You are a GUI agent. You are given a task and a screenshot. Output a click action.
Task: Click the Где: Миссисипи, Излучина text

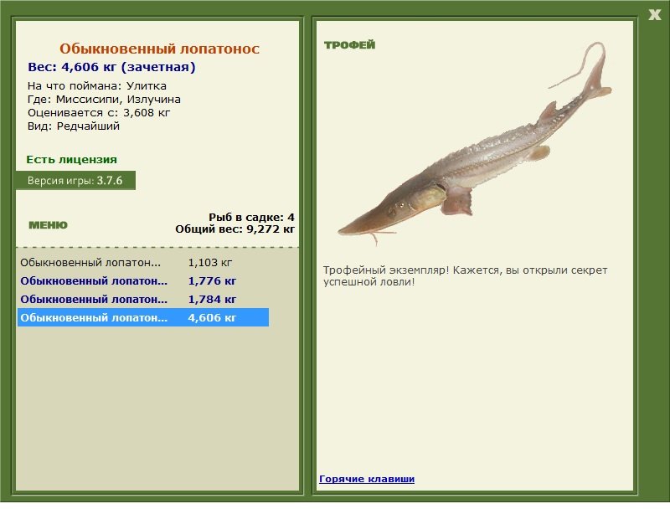coord(104,100)
